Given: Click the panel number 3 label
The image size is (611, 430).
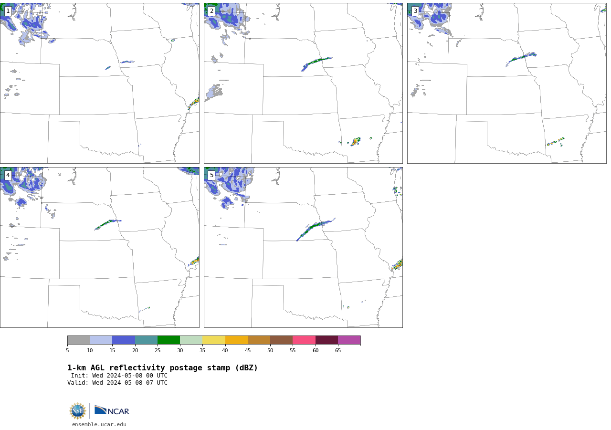Looking at the screenshot, I should click(x=415, y=11).
